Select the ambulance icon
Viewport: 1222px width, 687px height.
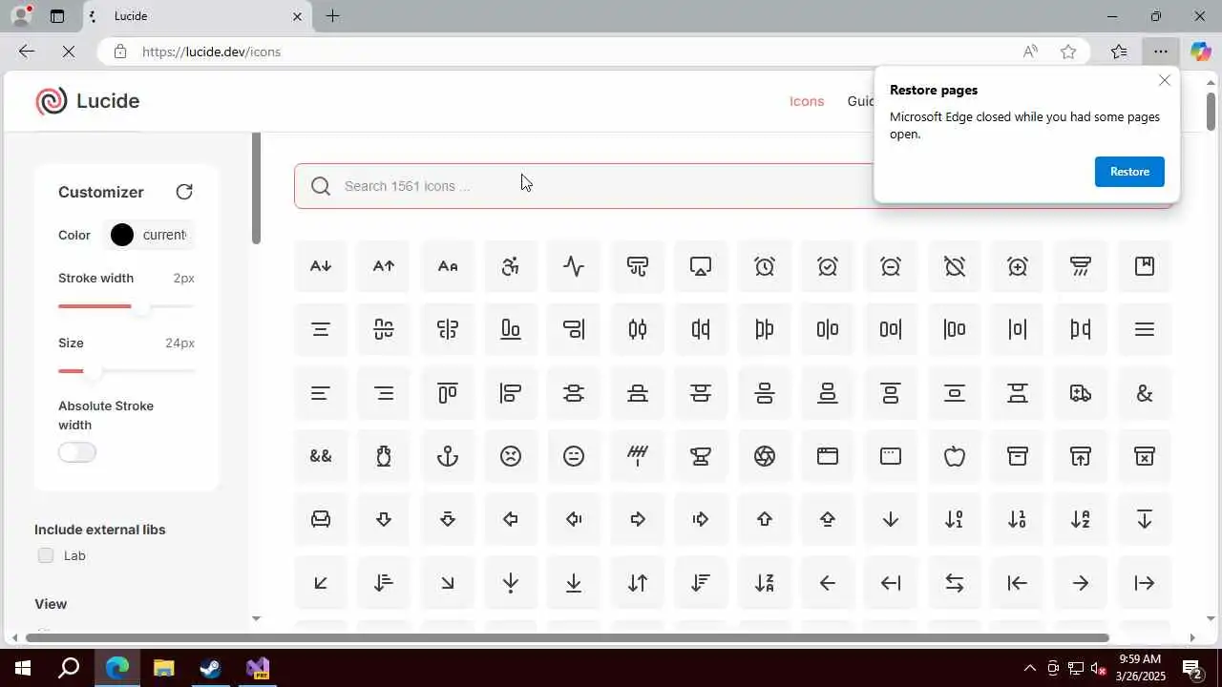pos(1081,393)
